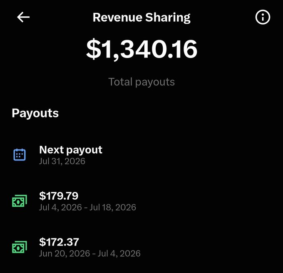This screenshot has height=273, width=283.
Task: Go back using the left arrow
Action: [x=23, y=17]
